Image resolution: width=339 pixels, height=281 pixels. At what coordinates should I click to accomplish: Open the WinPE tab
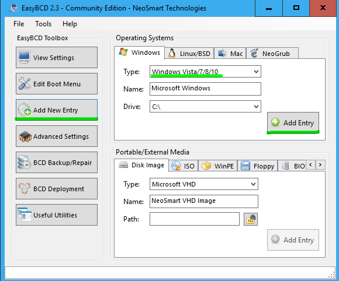217,166
